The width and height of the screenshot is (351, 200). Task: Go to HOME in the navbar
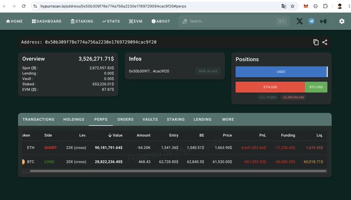point(14,21)
